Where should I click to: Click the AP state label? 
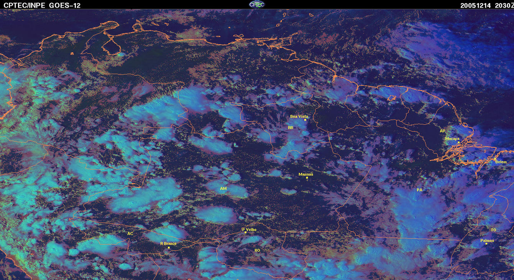443,131
